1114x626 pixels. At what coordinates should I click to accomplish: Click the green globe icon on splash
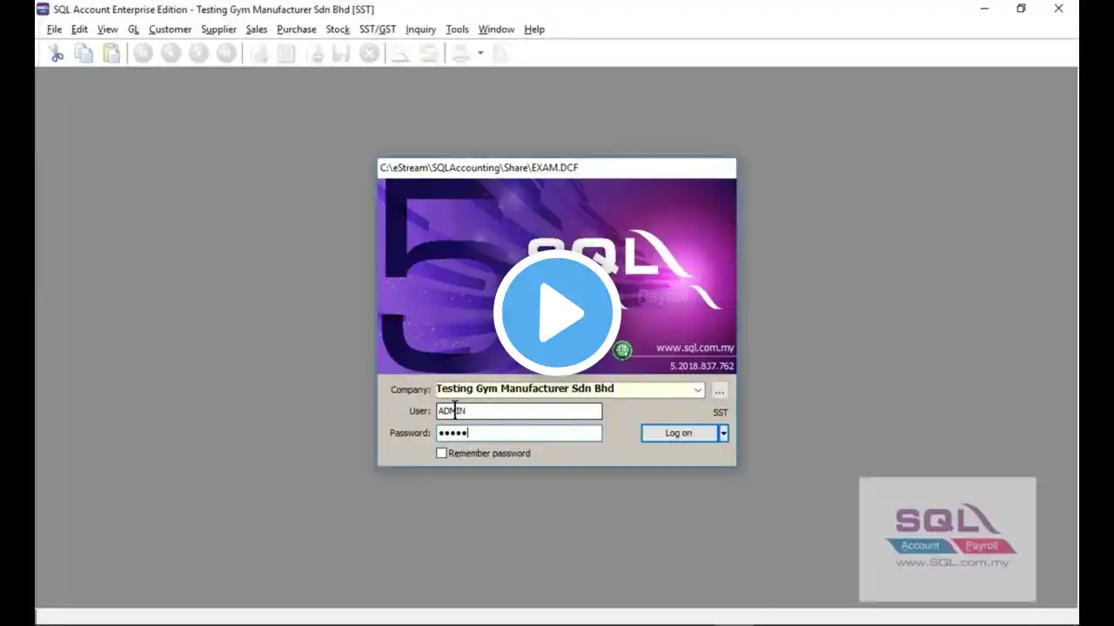(x=622, y=350)
